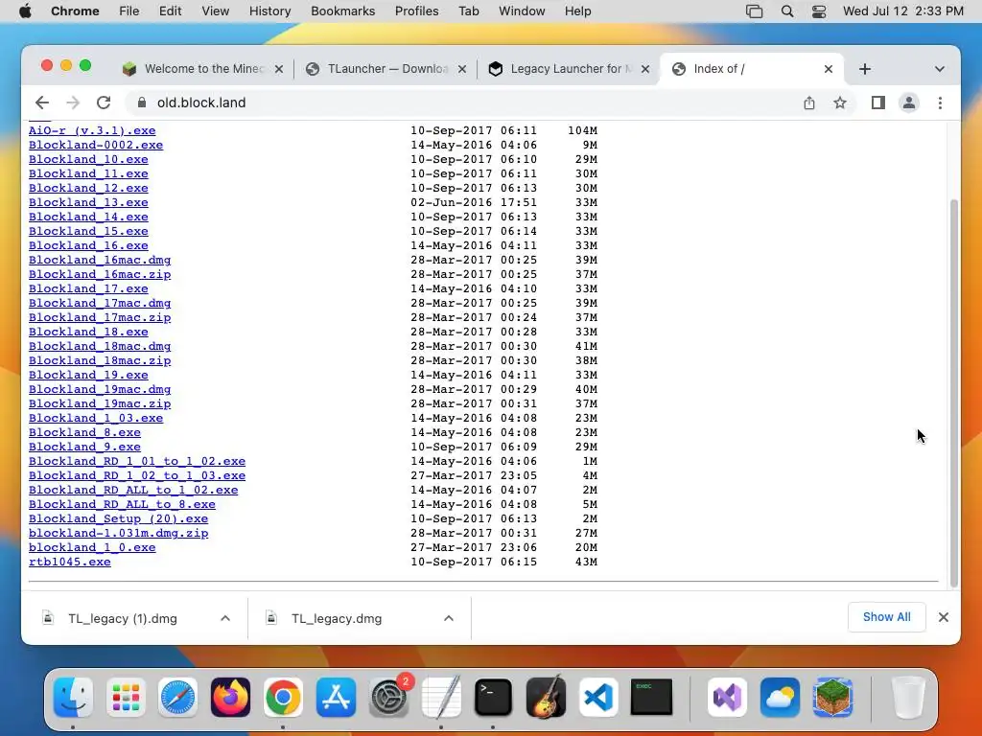Switch to the TLauncher Download tab

(x=387, y=69)
